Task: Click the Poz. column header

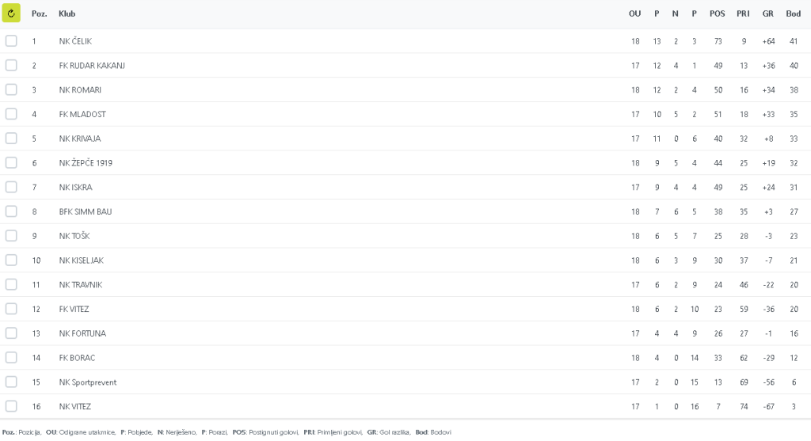Action: pyautogui.click(x=39, y=14)
